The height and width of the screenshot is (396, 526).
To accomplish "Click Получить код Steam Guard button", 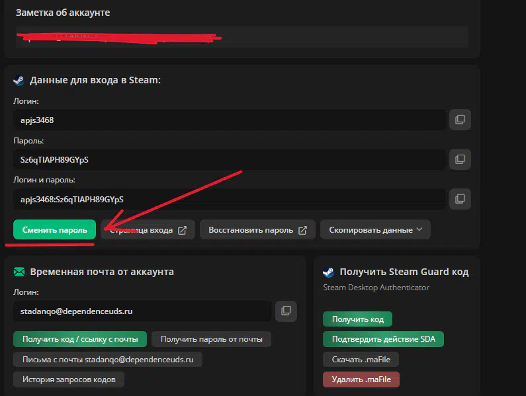I will [x=357, y=319].
